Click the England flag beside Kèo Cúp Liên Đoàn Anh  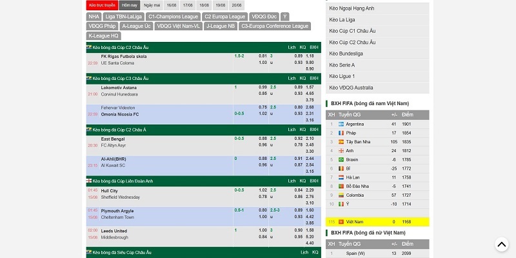coord(89,181)
